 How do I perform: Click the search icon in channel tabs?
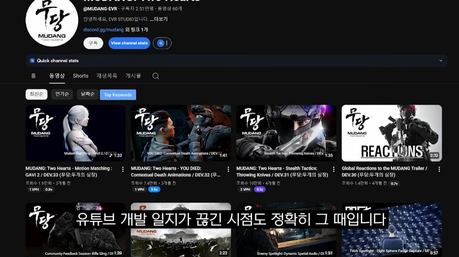tap(155, 76)
